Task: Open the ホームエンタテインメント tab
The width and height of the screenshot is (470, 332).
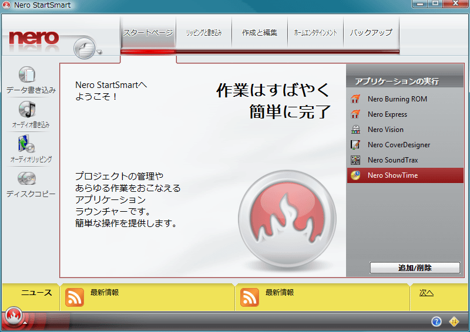Action: [x=315, y=32]
